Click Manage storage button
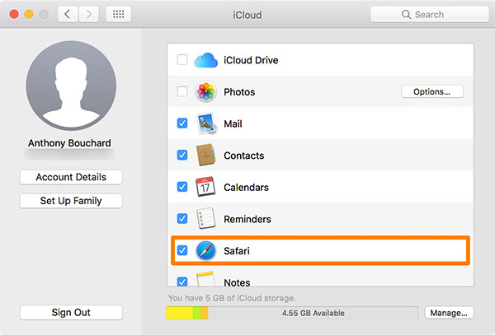Screen dimensions: 495x335 [x=449, y=313]
